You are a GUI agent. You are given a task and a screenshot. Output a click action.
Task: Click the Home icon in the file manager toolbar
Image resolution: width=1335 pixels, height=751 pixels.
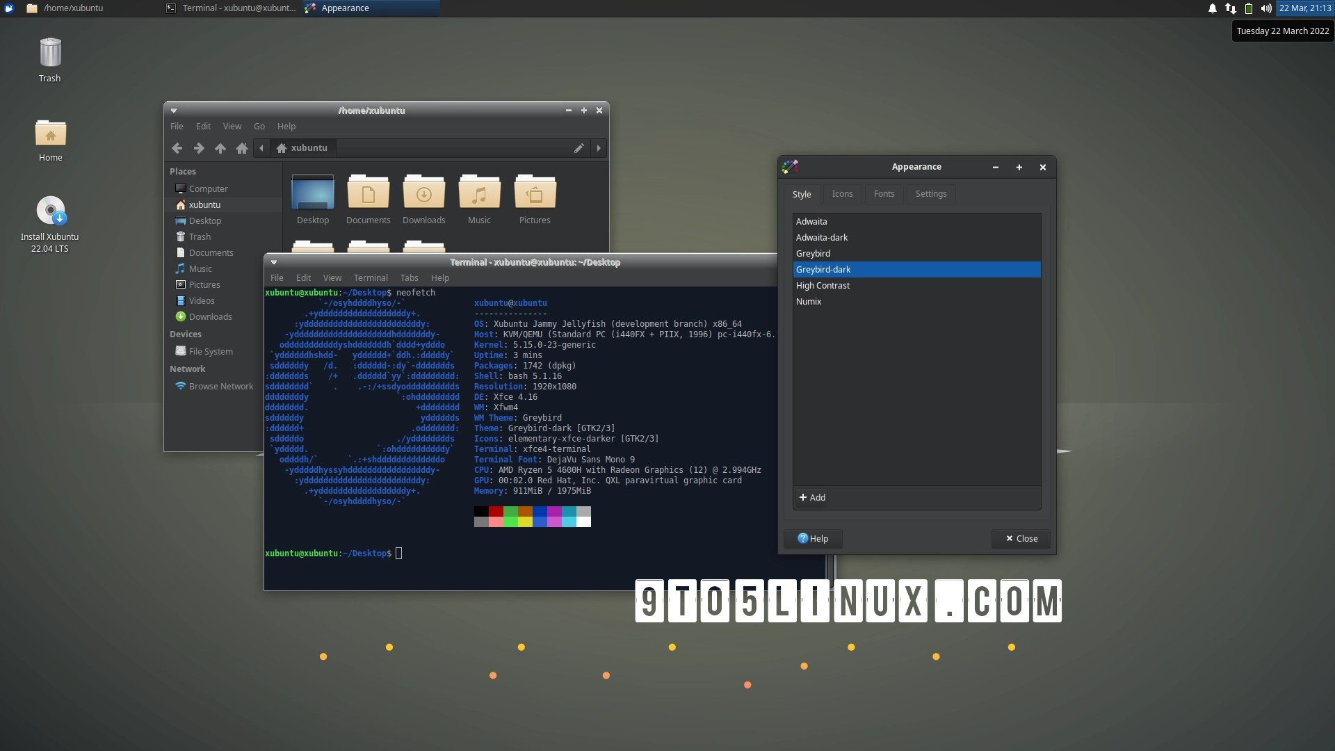241,148
